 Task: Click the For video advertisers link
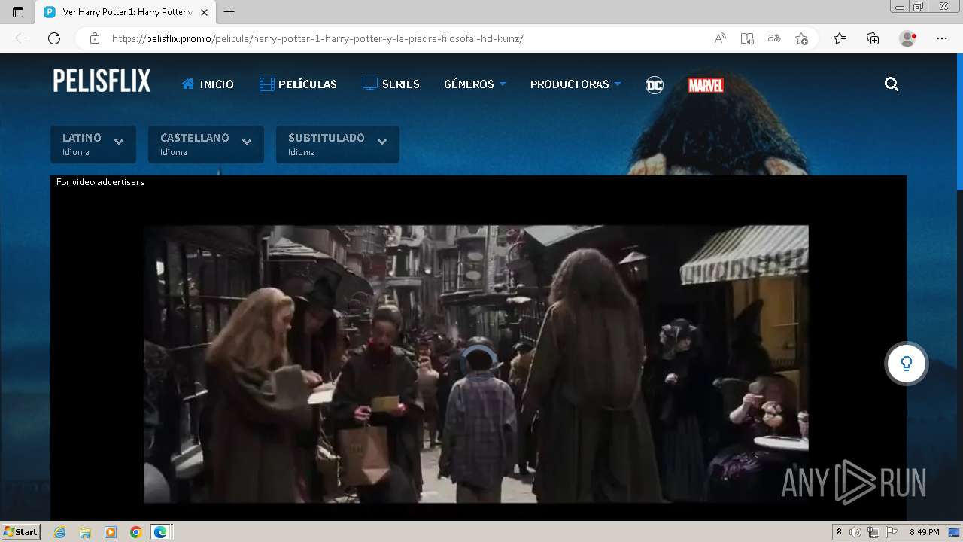[x=100, y=182]
